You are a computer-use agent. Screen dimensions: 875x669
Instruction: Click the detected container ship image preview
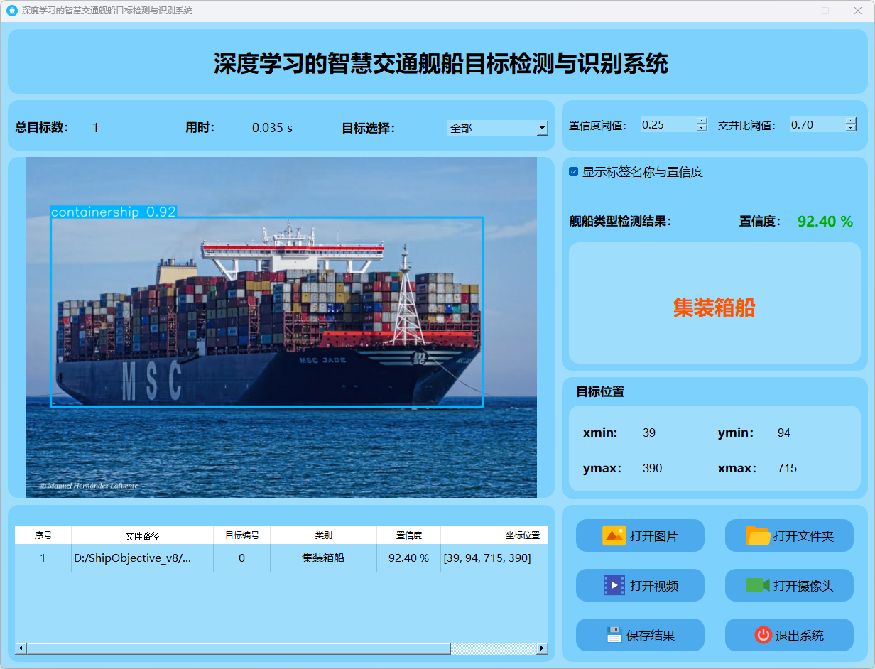(x=281, y=327)
